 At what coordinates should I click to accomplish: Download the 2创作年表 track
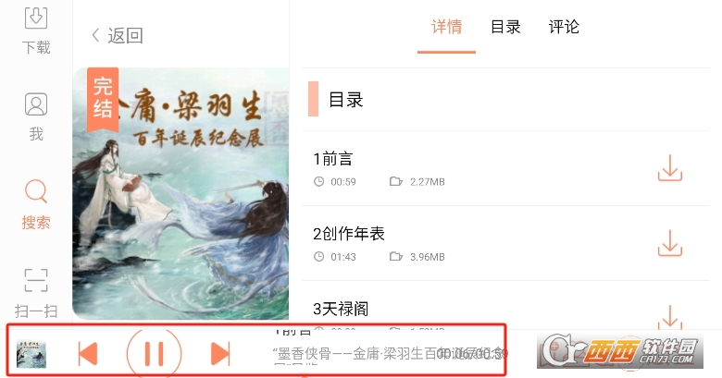pos(669,243)
